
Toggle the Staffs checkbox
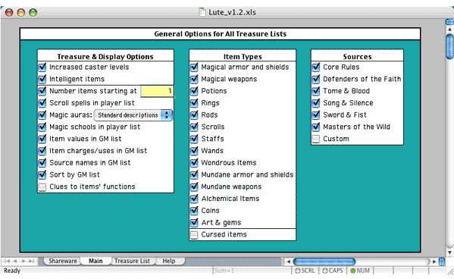point(194,139)
